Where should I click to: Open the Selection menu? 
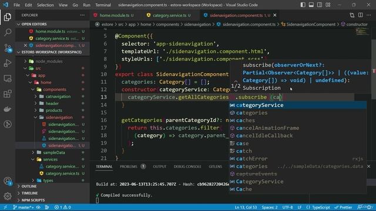[x=45, y=5]
